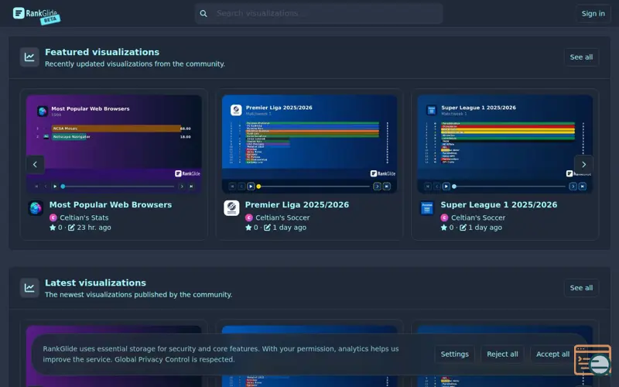Step forward one frame in Web Browsers preview
This screenshot has height=387, width=619.
pyautogui.click(x=182, y=187)
